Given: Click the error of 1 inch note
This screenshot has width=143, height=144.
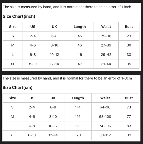Looking at the screenshot, I should pyautogui.click(x=67, y=7).
